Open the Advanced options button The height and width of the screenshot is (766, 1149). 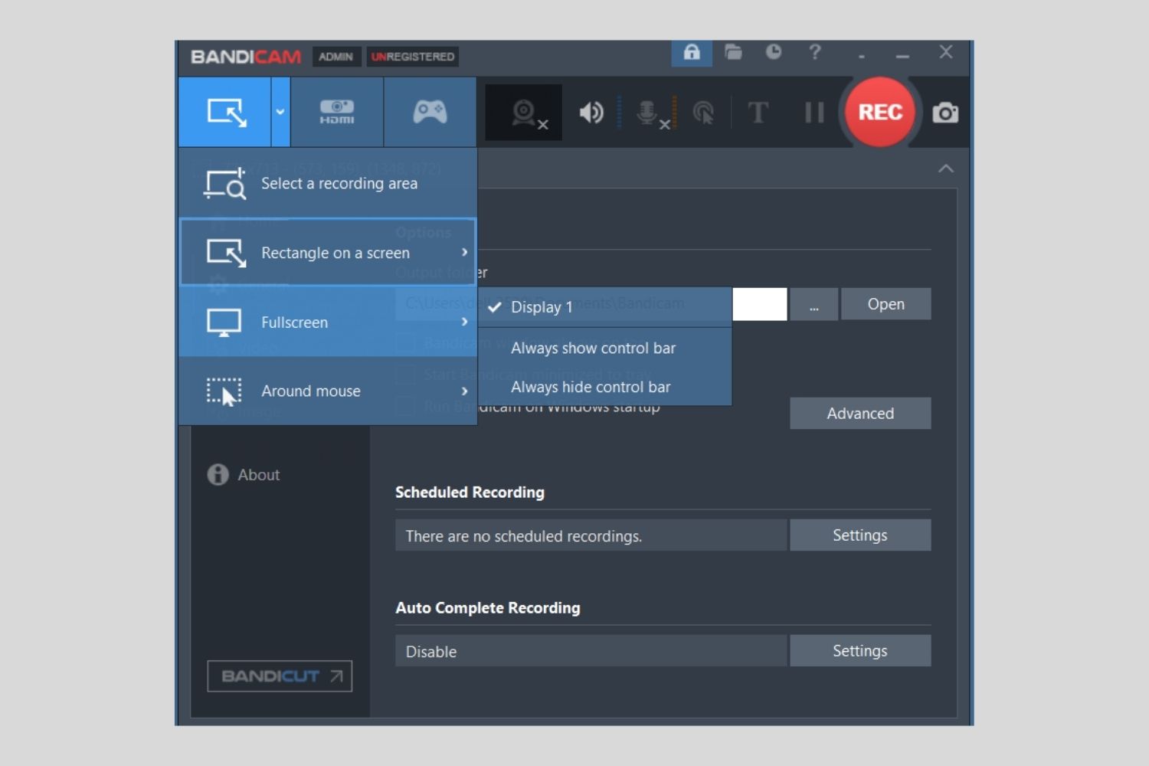tap(860, 413)
